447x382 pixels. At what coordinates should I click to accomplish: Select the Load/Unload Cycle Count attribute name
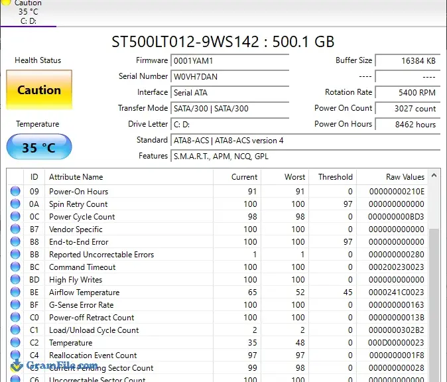94,330
